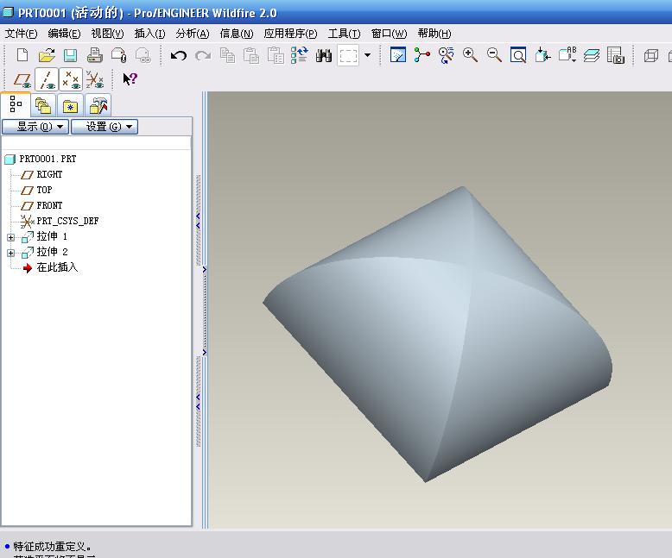This screenshot has width=672, height=558.
Task: Click the 特征成功重定义 status message
Action: pyautogui.click(x=52, y=547)
